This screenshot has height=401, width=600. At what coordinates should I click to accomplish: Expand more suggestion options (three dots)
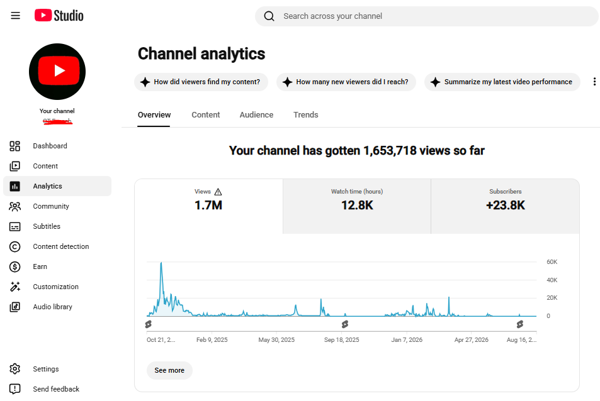(594, 82)
